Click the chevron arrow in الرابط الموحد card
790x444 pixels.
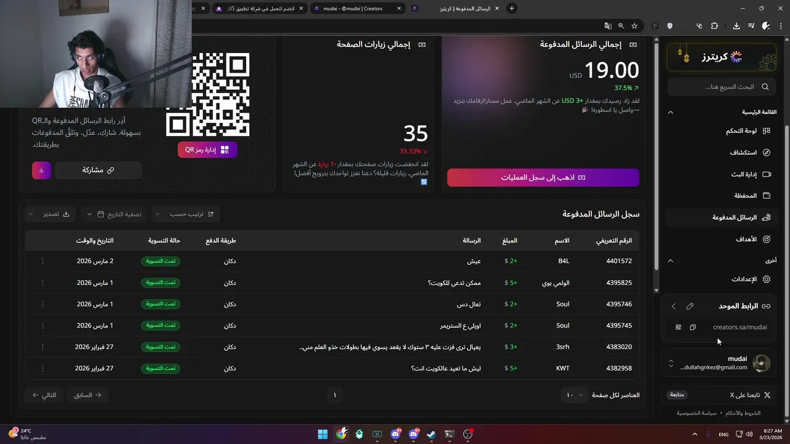(x=673, y=306)
